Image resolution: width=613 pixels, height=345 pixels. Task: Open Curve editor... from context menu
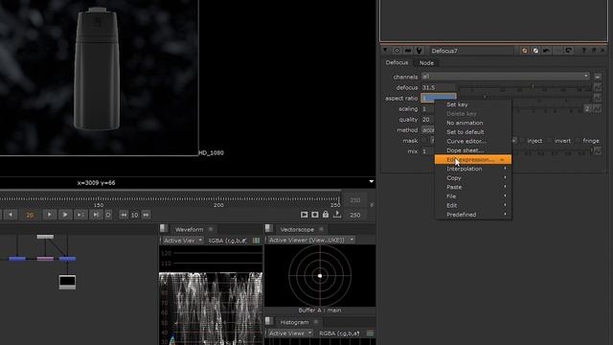[x=473, y=141]
